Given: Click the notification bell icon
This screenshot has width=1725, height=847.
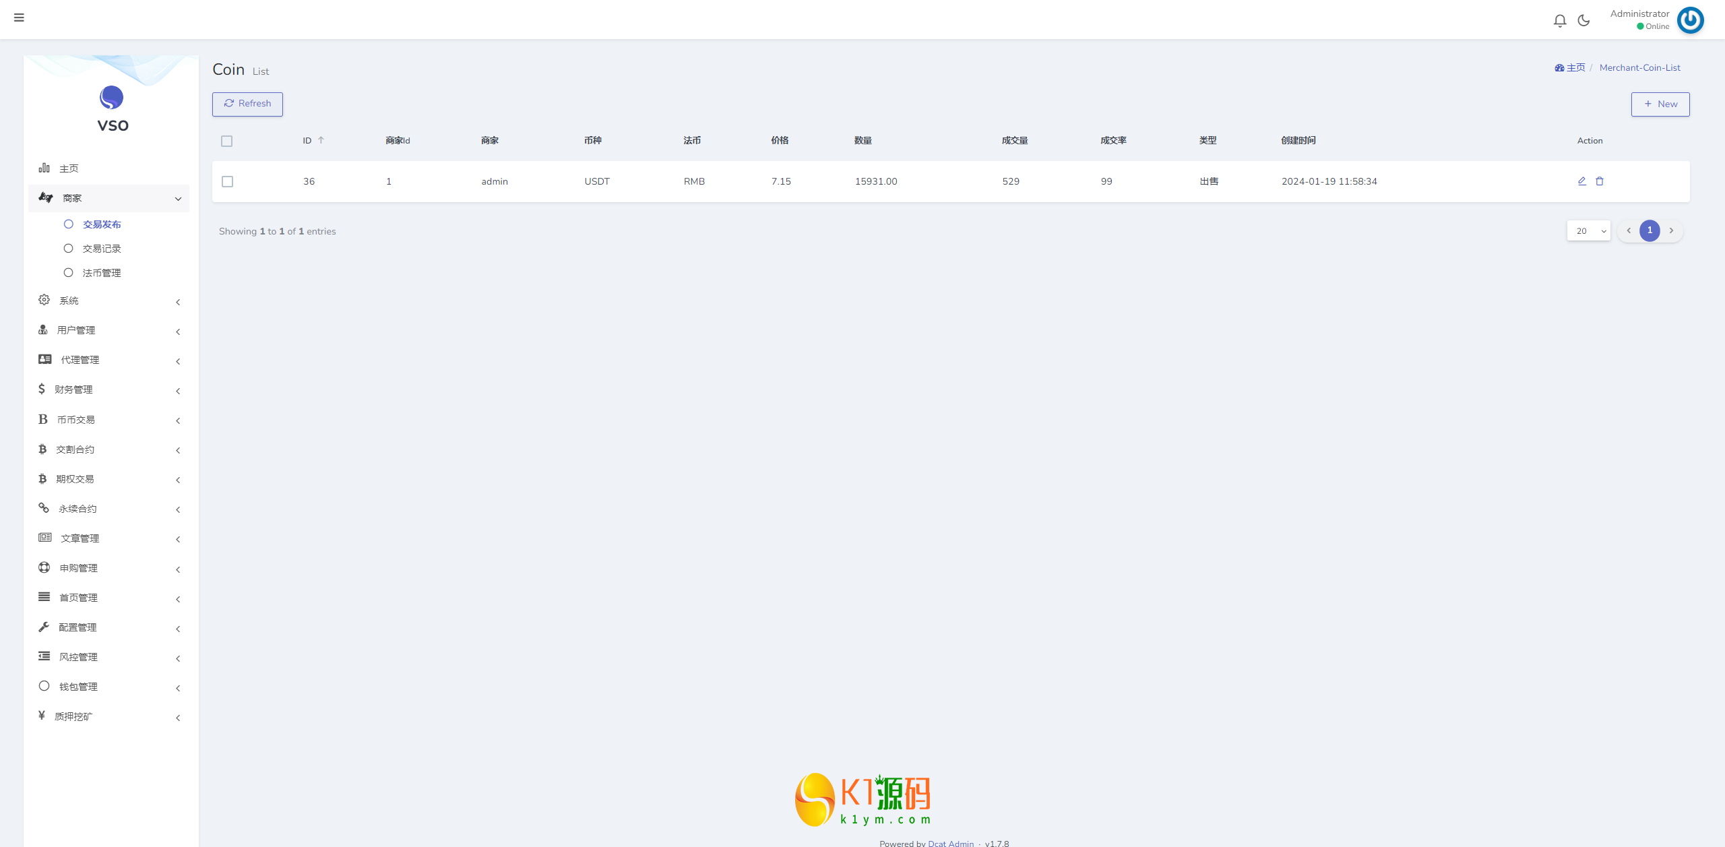Looking at the screenshot, I should point(1561,19).
